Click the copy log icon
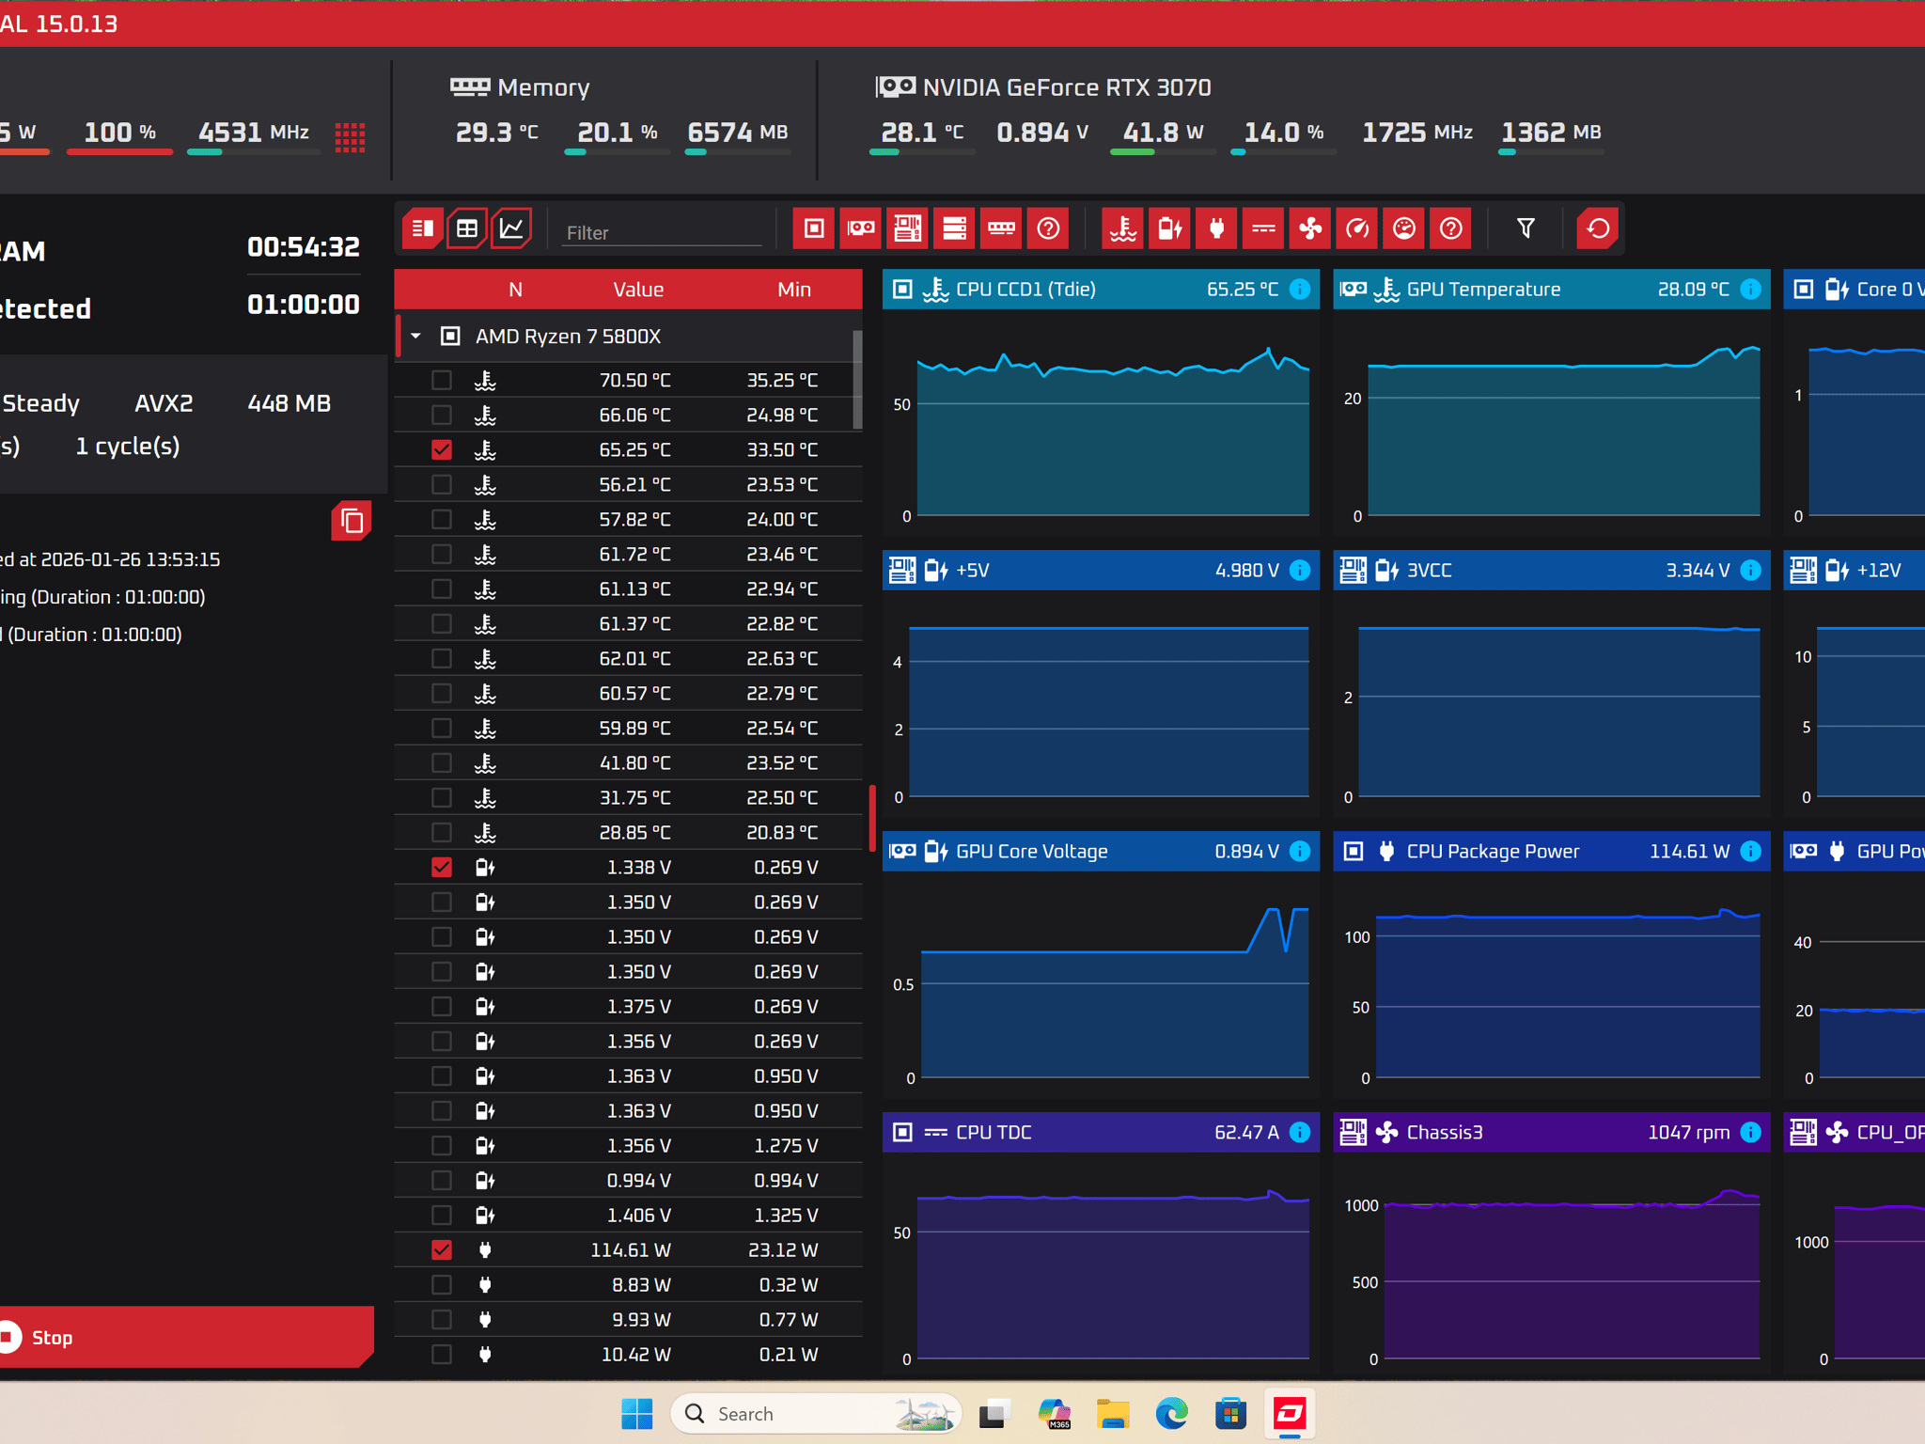This screenshot has width=1925, height=1444. coord(352,521)
